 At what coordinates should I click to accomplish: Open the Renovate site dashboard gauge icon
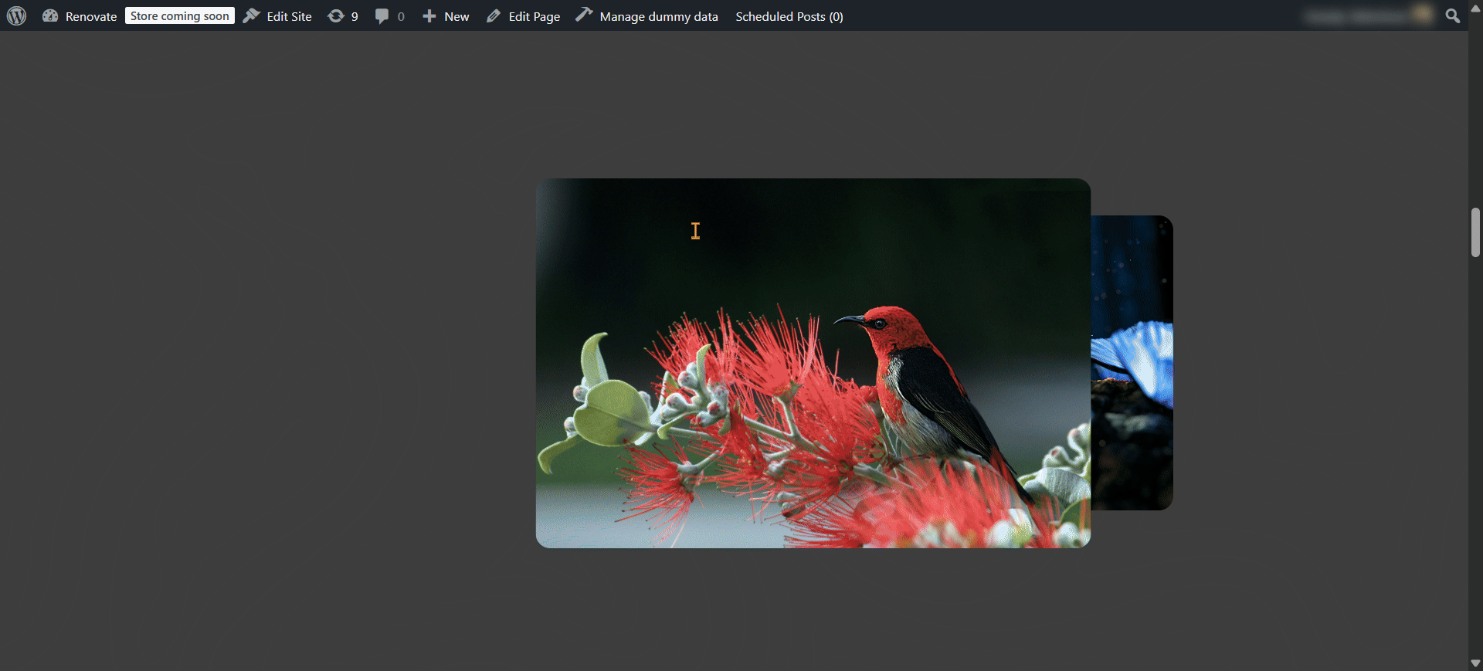click(x=50, y=16)
